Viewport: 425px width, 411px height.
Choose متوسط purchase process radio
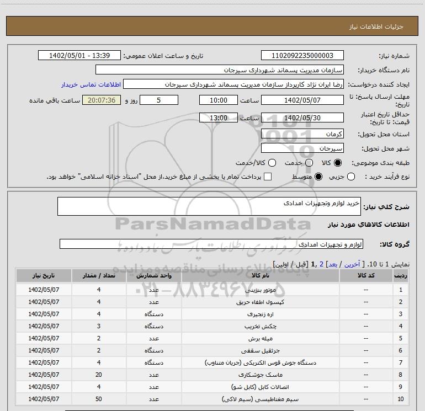tap(318, 177)
